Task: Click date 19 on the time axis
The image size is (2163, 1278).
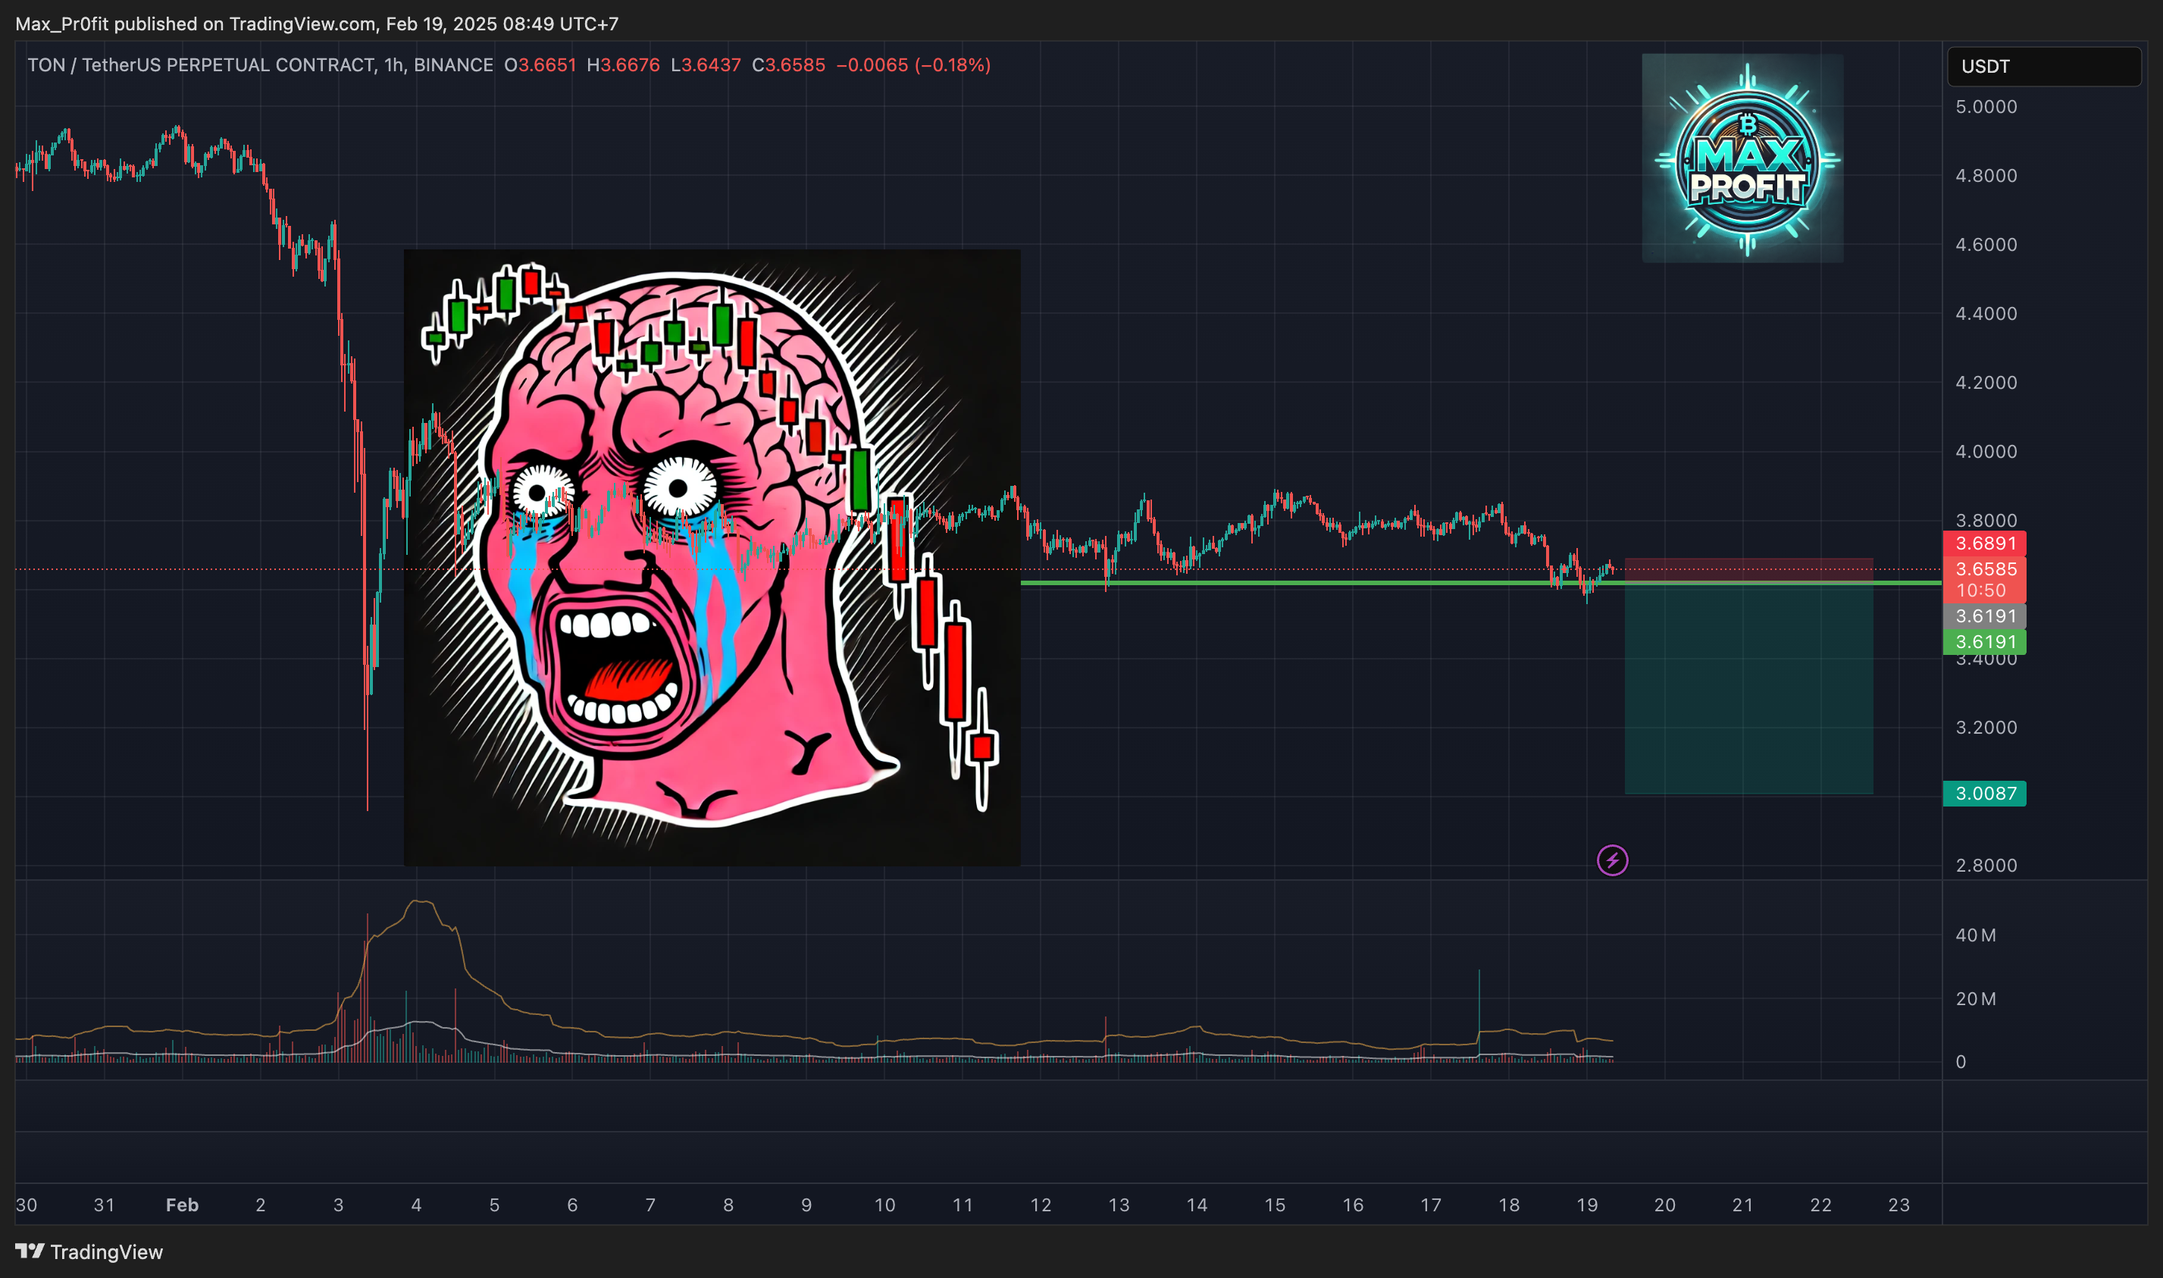Action: pyautogui.click(x=1587, y=1204)
